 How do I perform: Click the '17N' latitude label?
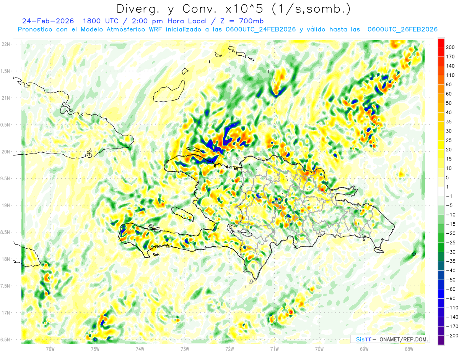[x=6, y=313]
